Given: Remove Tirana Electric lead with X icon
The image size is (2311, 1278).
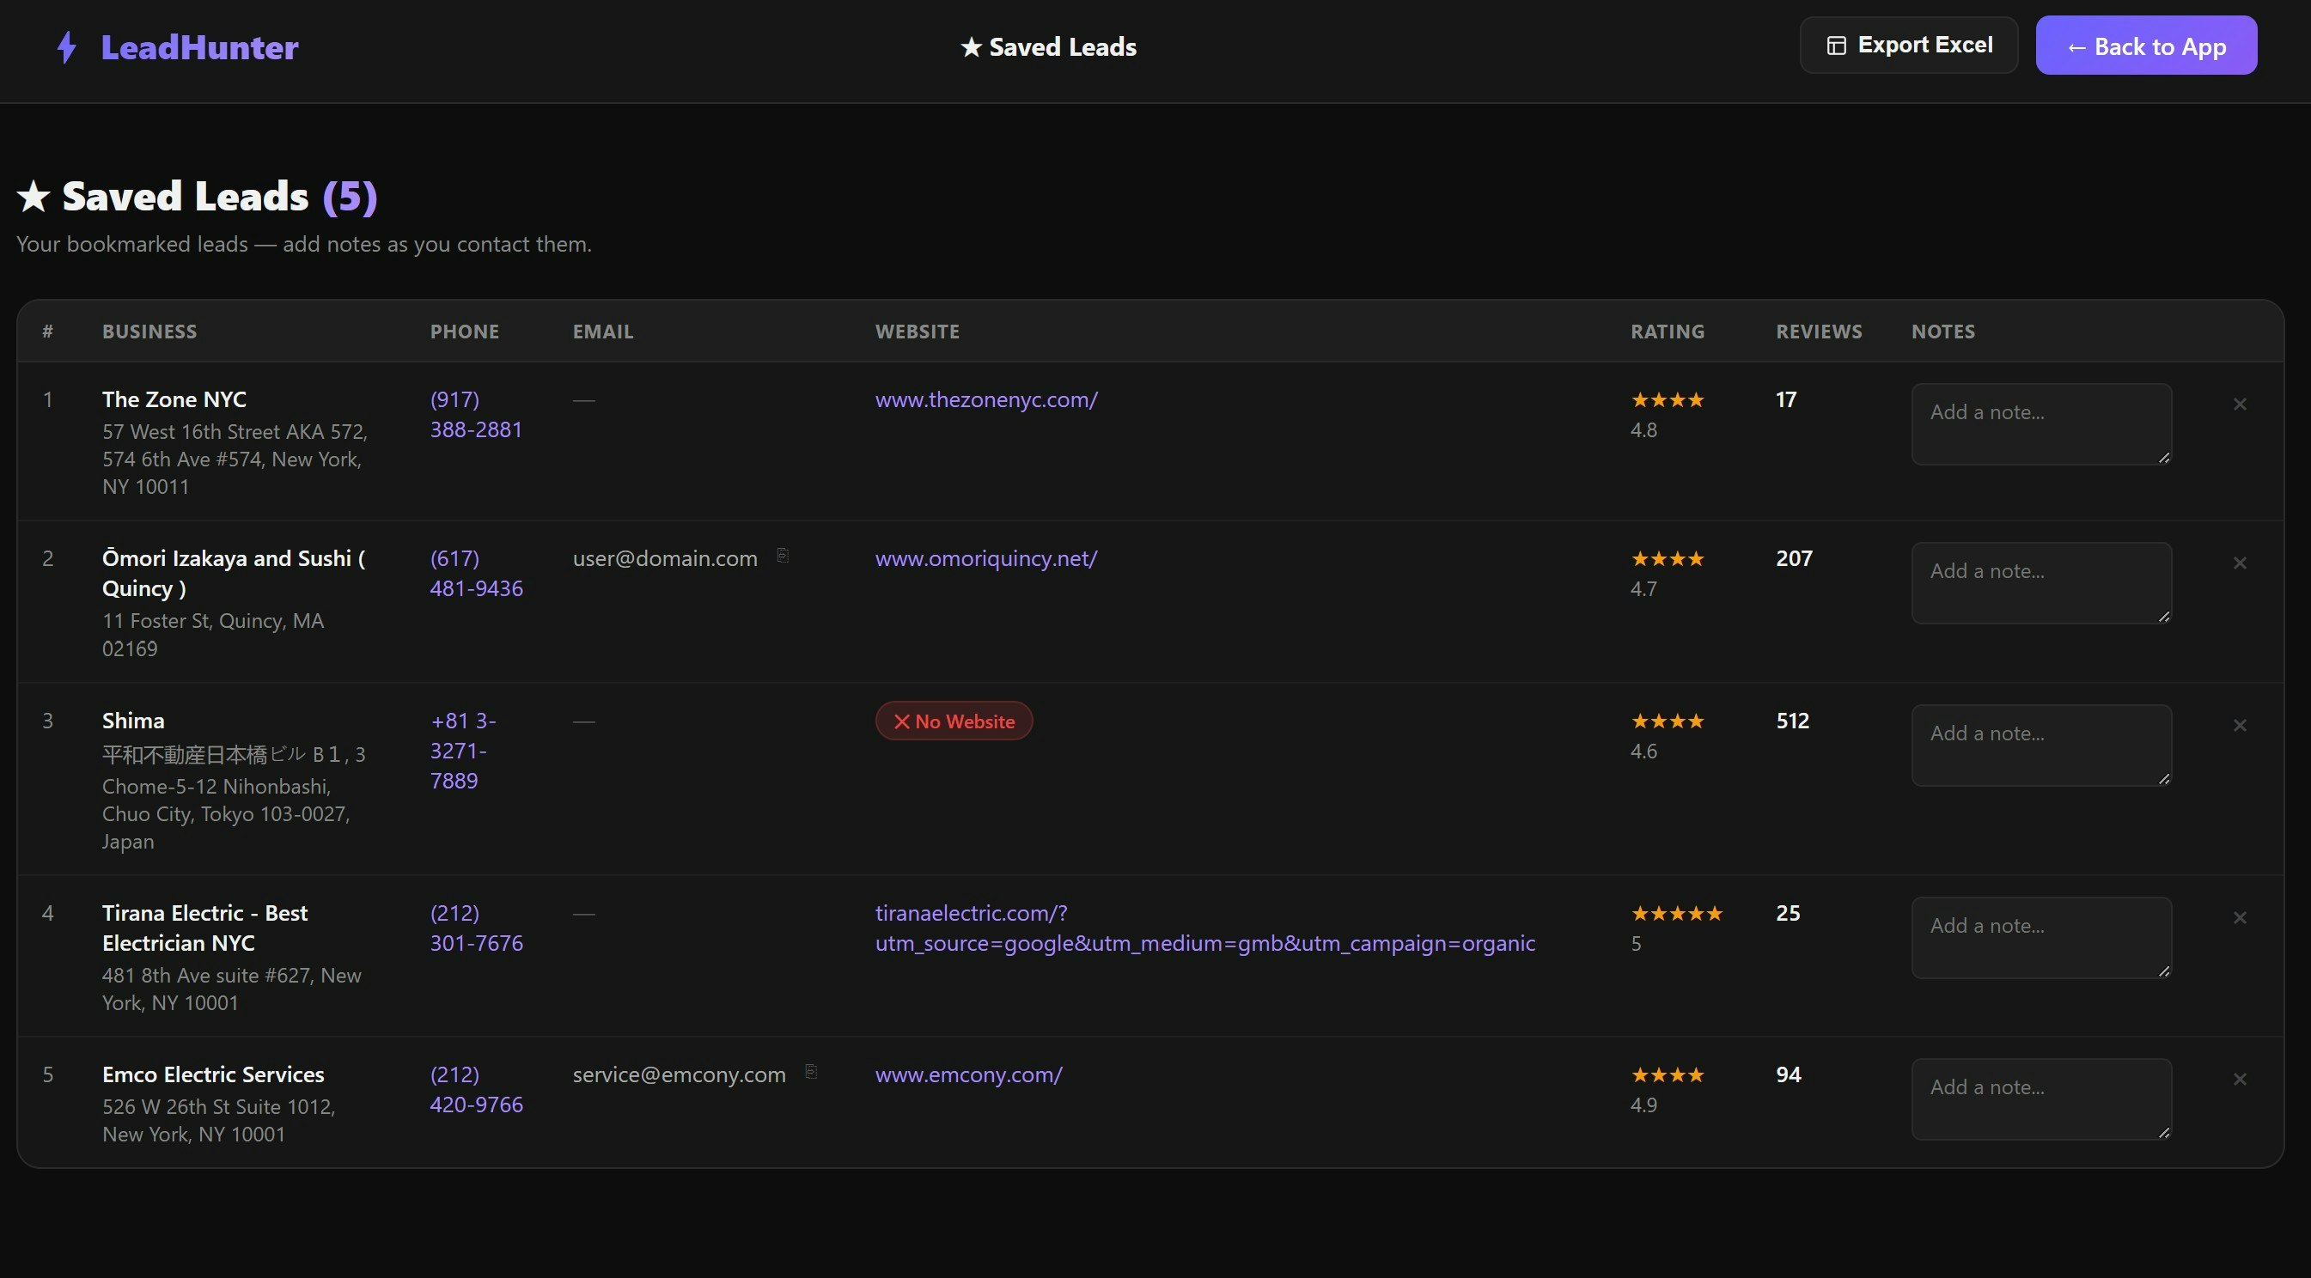Looking at the screenshot, I should coord(2239,917).
